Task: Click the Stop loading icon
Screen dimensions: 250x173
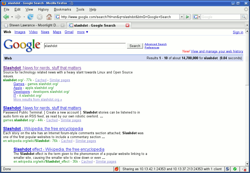Action: (39, 17)
